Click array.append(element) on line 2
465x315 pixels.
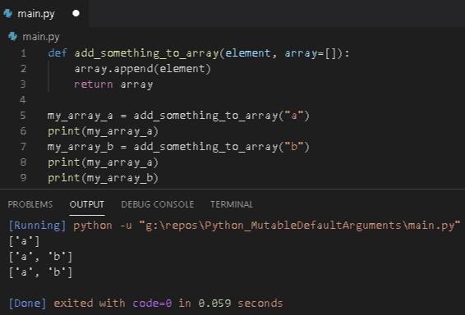pos(142,69)
